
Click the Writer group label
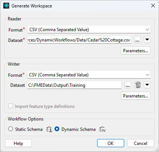[14, 64]
